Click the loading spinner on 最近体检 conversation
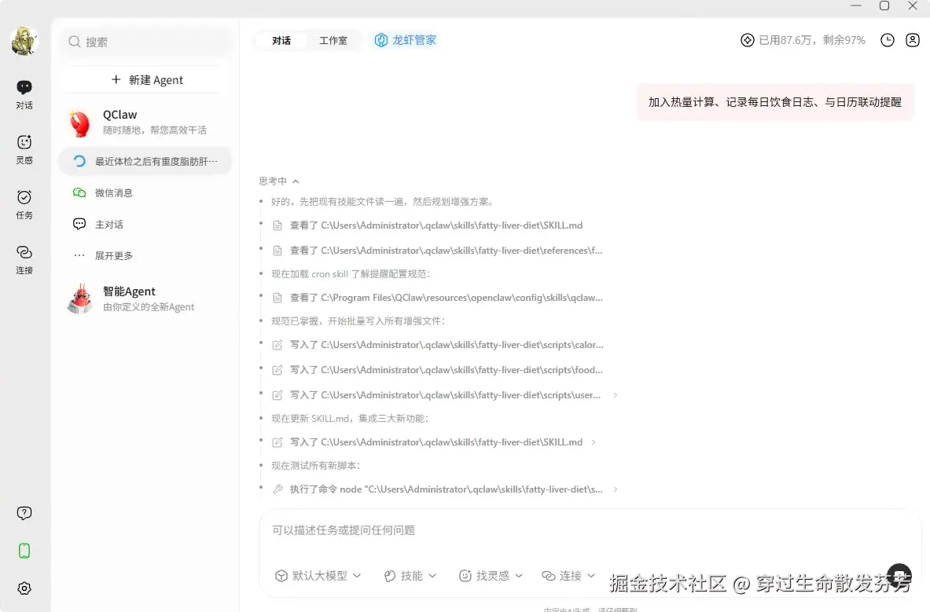 coord(79,161)
